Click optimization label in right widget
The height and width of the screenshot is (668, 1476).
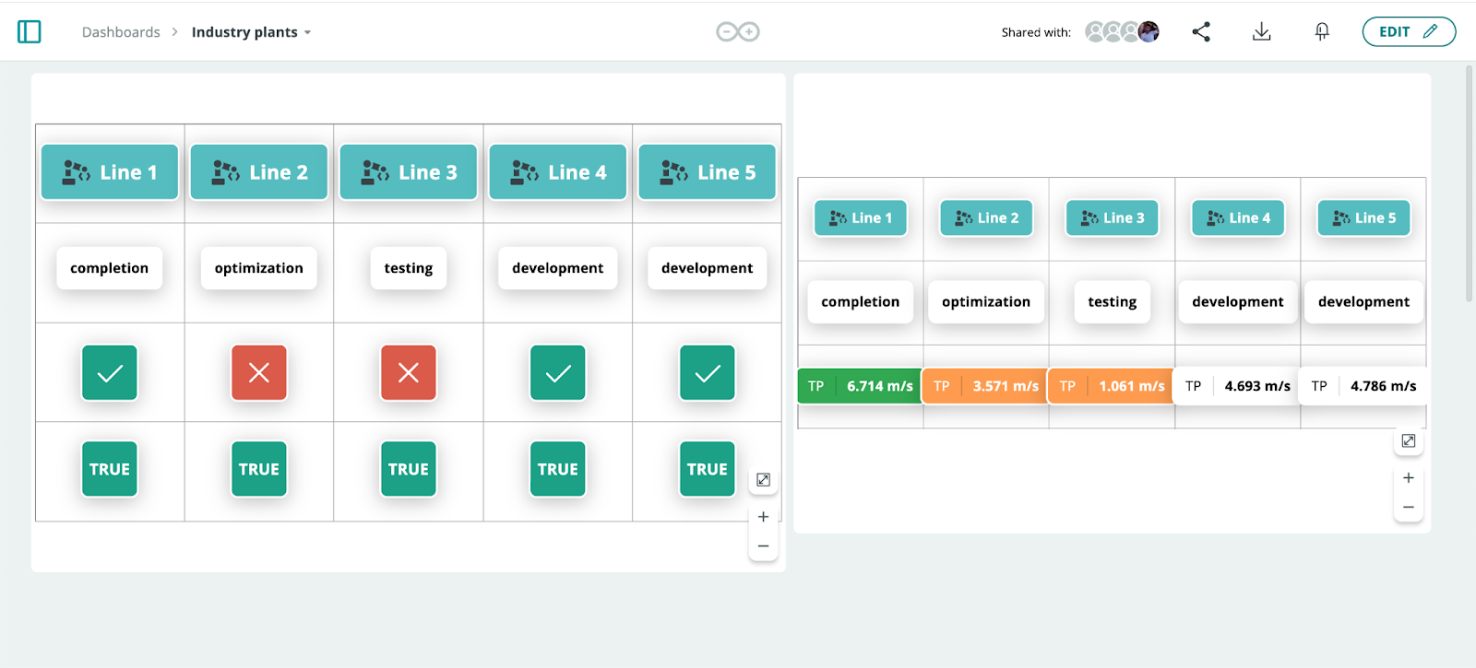[986, 302]
